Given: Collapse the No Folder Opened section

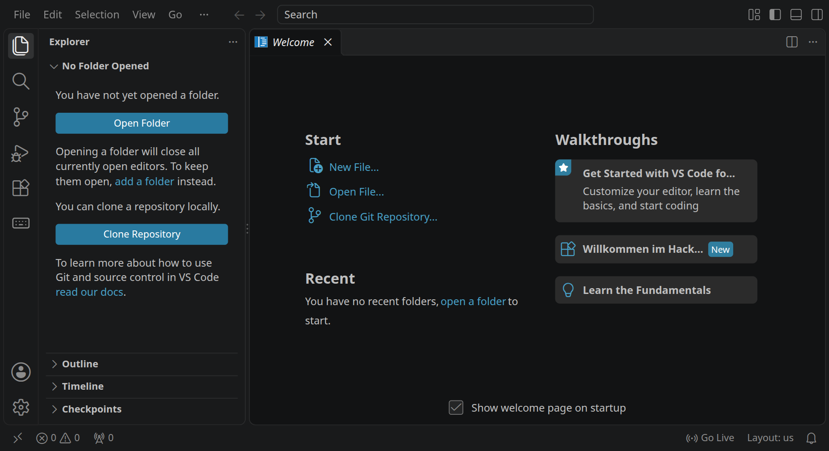Looking at the screenshot, I should click(x=141, y=66).
